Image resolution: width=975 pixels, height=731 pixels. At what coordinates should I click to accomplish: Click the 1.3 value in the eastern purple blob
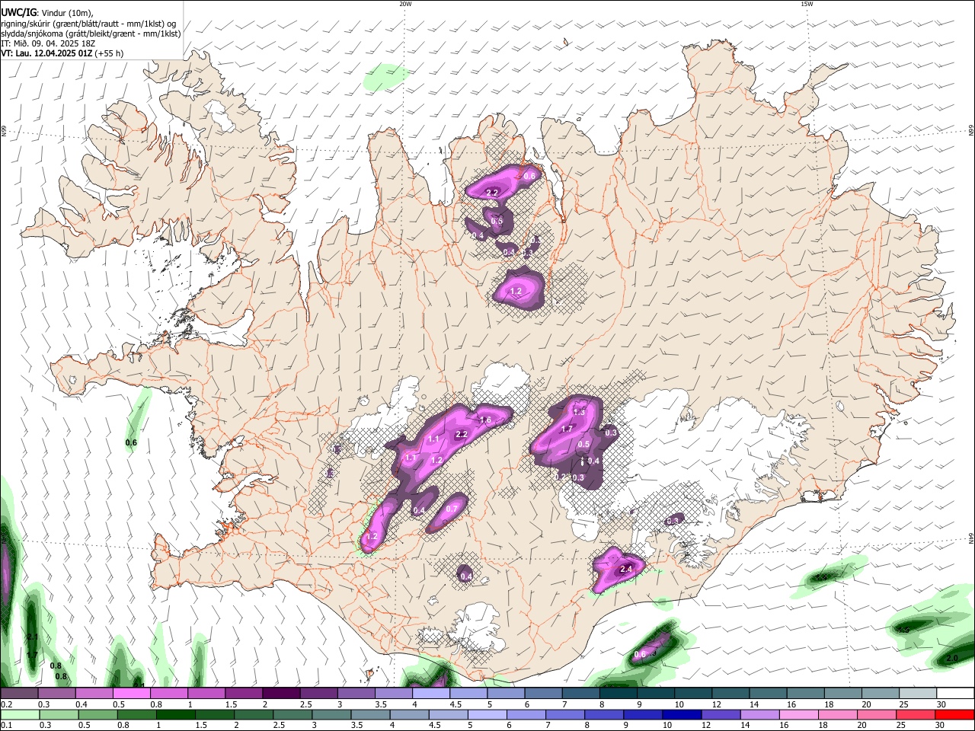point(579,412)
